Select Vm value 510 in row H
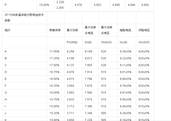Image resolution: width=171 pixels, height=121 pixels. (104, 99)
